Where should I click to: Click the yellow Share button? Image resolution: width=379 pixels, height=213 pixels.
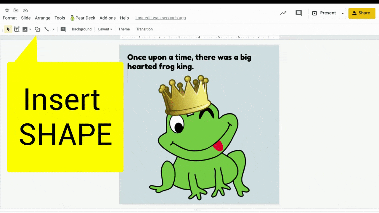362,13
